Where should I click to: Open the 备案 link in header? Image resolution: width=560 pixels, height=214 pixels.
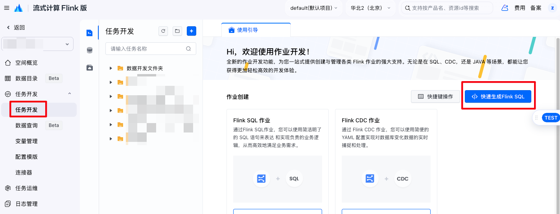(536, 8)
